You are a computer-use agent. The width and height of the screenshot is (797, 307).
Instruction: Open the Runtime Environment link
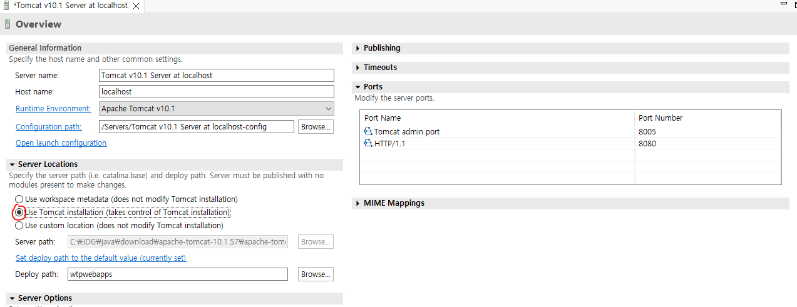pos(53,109)
